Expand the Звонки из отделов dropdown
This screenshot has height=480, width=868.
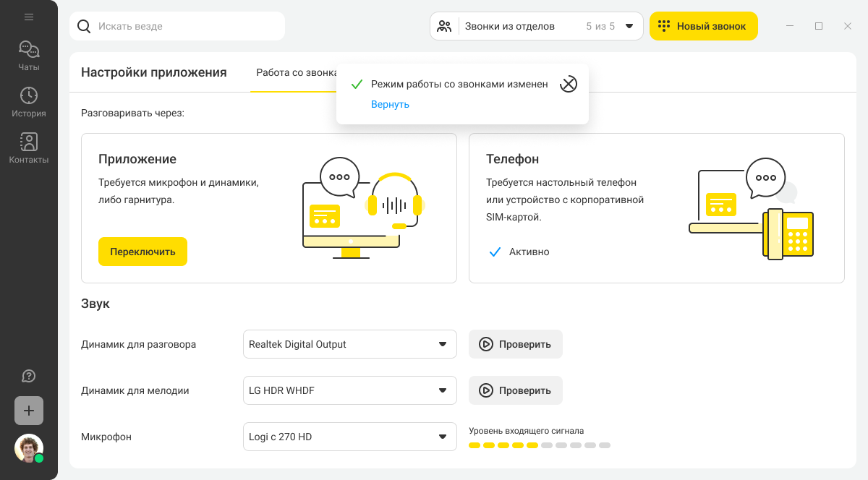pyautogui.click(x=537, y=26)
